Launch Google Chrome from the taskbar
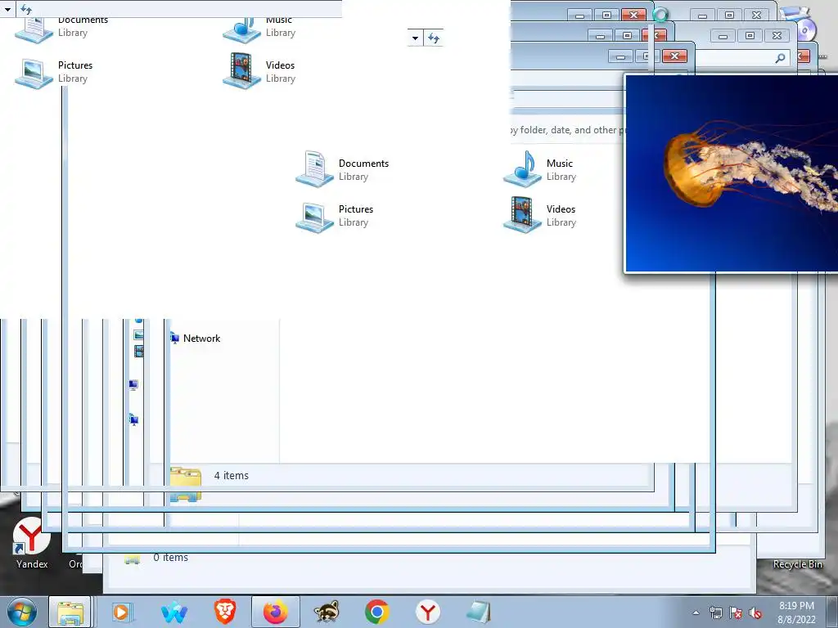 click(376, 612)
